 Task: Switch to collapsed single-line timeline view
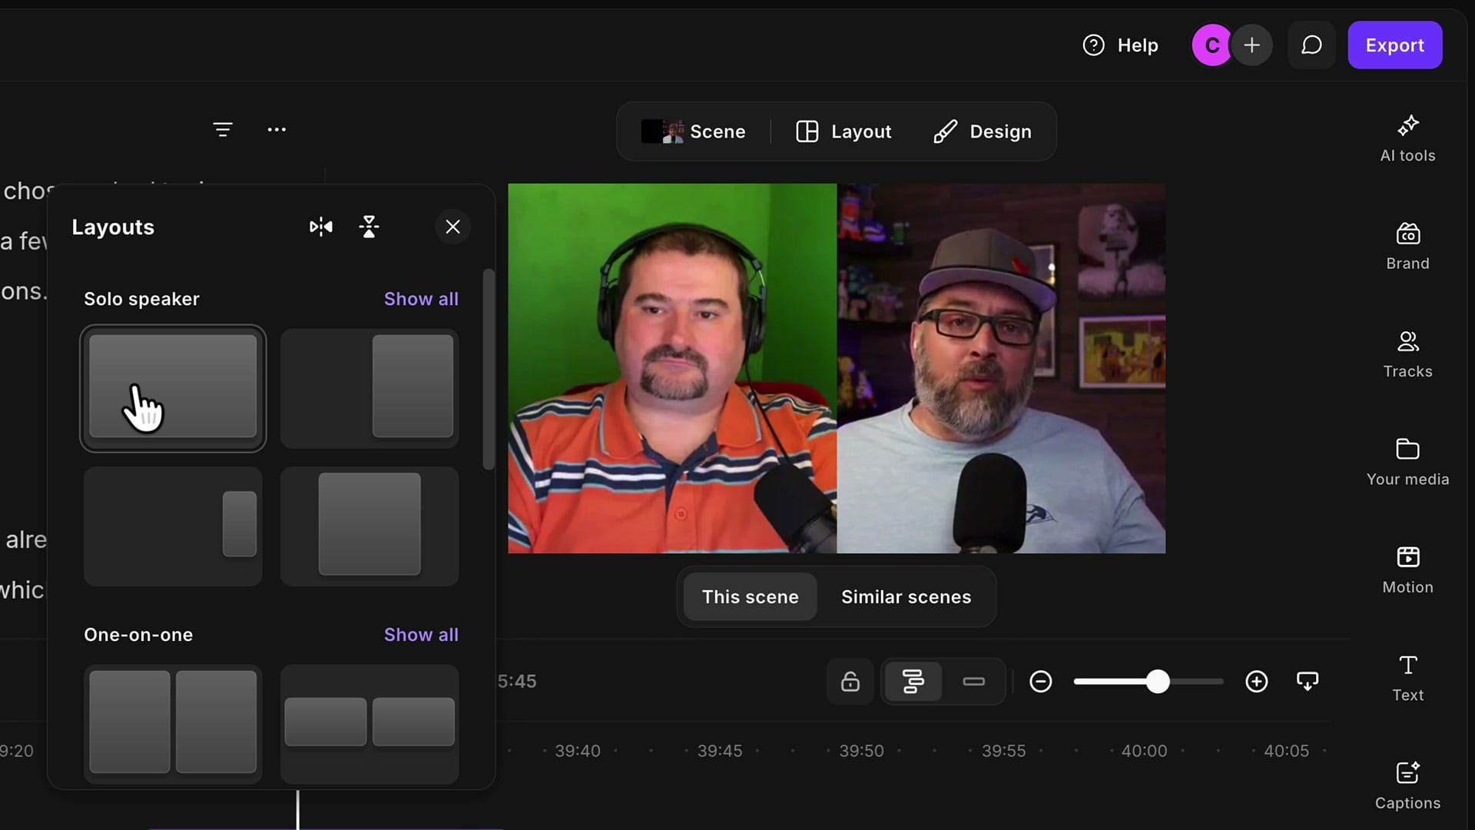coord(973,682)
